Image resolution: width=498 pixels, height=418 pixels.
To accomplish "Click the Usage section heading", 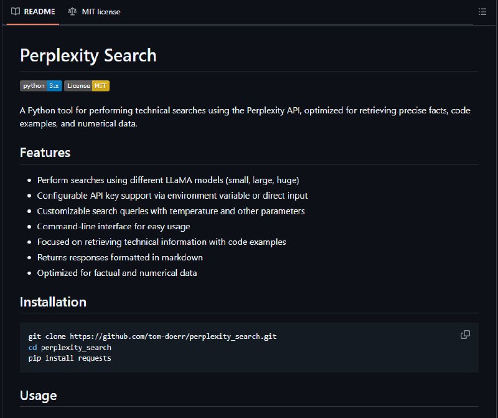I will point(39,396).
